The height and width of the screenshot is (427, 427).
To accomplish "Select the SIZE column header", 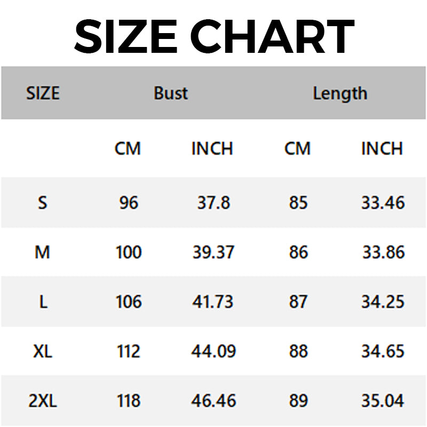I will tap(43, 93).
